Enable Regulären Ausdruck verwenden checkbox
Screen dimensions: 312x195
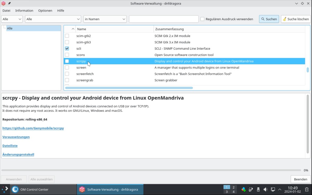point(202,19)
